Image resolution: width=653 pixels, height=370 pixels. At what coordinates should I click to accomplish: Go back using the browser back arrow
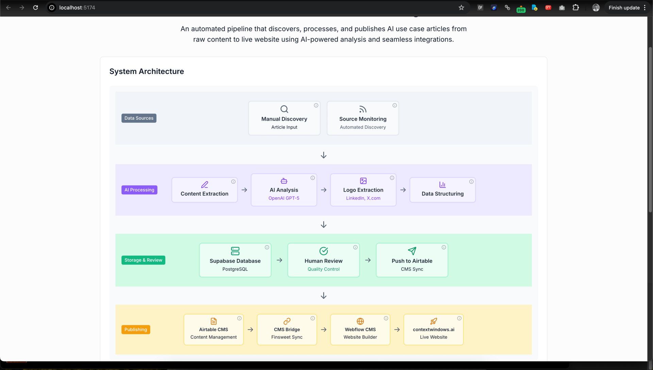tap(9, 7)
